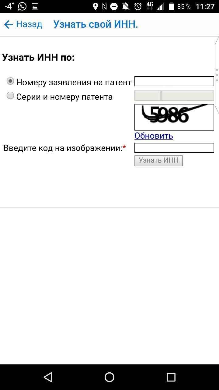Tap the back arrow icon
The image size is (219, 390).
coord(9,24)
